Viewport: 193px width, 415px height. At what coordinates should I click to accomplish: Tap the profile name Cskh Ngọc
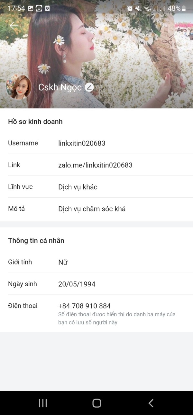pyautogui.click(x=60, y=87)
